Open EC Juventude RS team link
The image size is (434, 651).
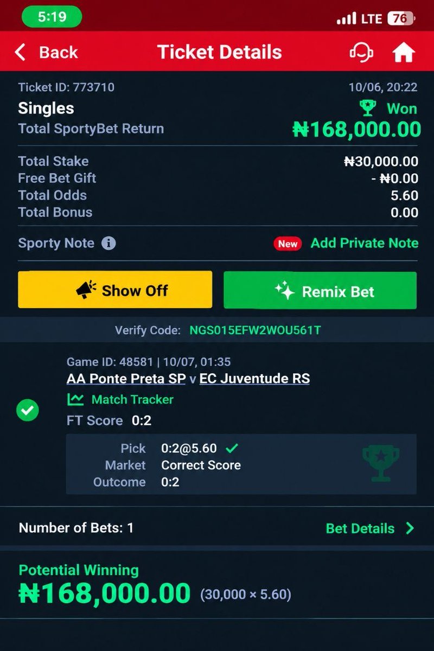tap(254, 379)
